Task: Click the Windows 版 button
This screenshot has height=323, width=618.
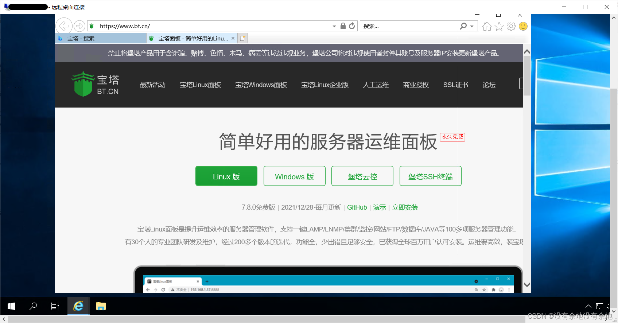Action: [295, 176]
